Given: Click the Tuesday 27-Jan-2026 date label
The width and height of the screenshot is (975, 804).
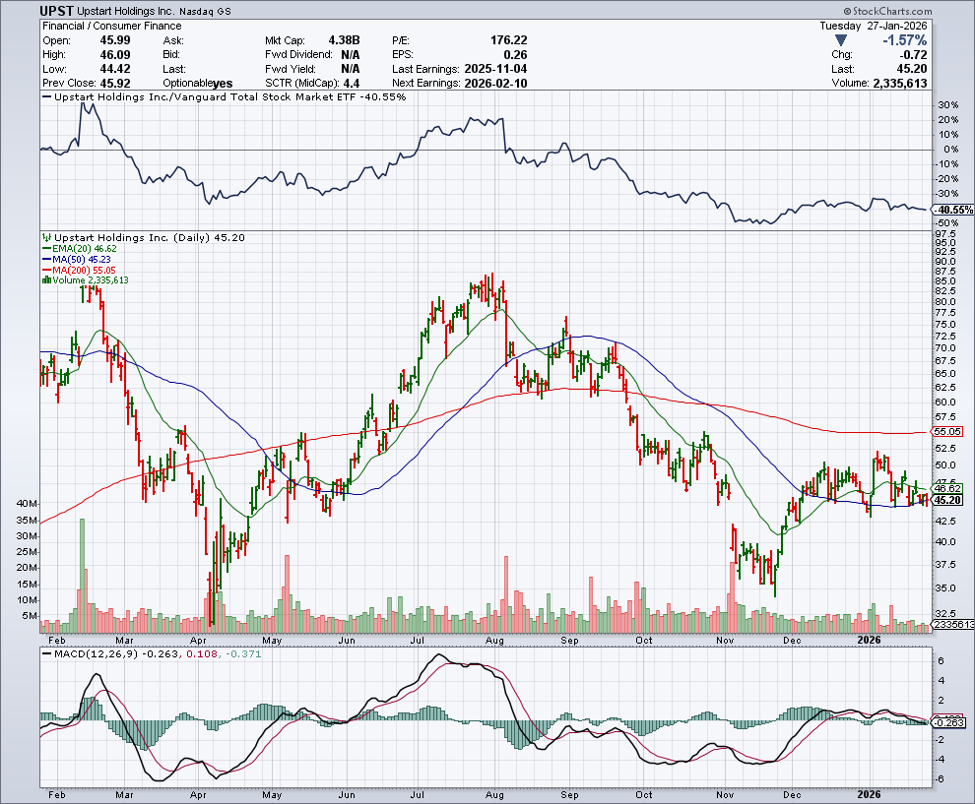Looking at the screenshot, I should (873, 27).
